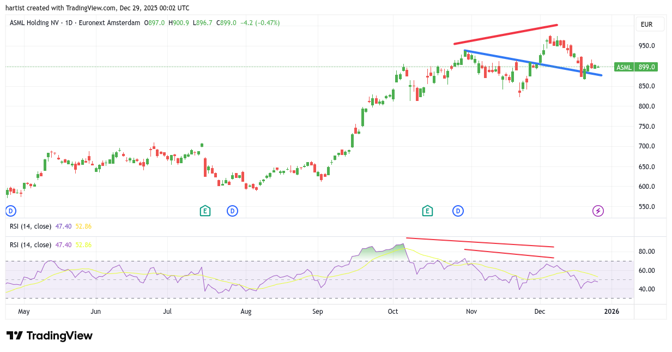Click the dividend D marker before August
The image size is (672, 352).
[232, 211]
